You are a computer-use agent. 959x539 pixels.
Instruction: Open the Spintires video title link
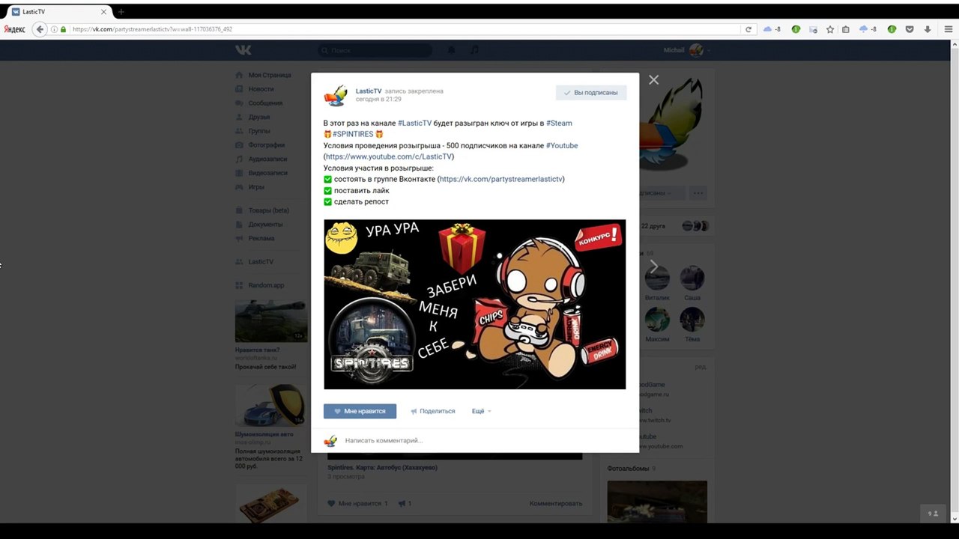382,468
